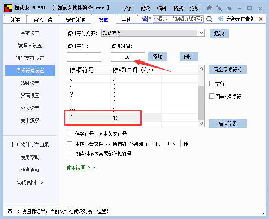The width and height of the screenshot is (269, 219).
Task: Click the home icon in title bar
Action: (209, 8)
